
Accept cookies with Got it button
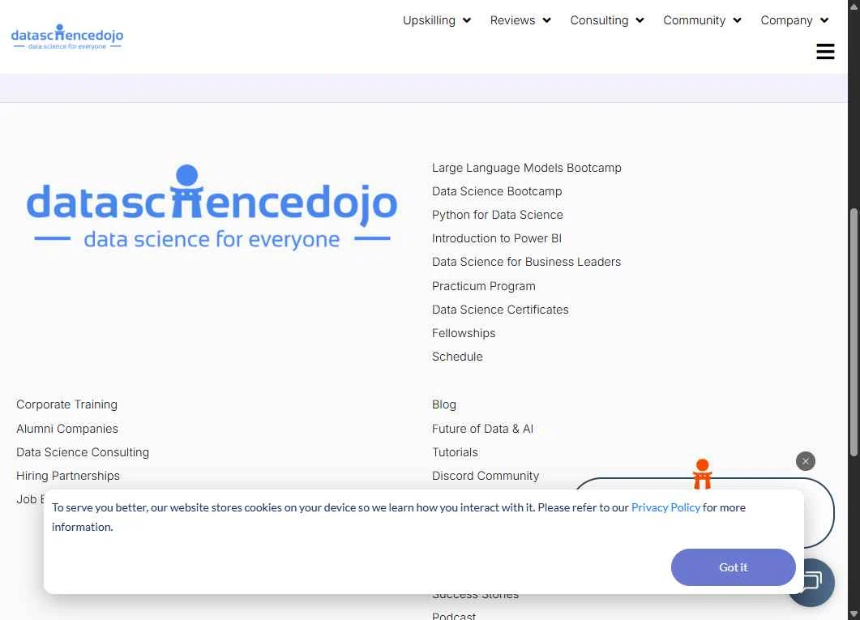(733, 567)
